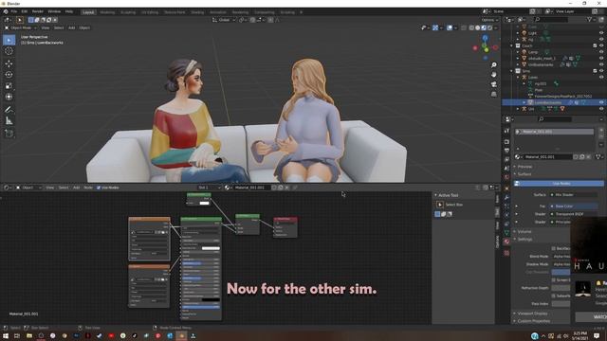Viewport: 607px width, 341px height.
Task: Select the Measure tool
Action: click(x=9, y=121)
